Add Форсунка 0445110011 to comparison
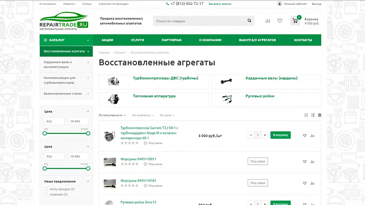 pos(312,162)
